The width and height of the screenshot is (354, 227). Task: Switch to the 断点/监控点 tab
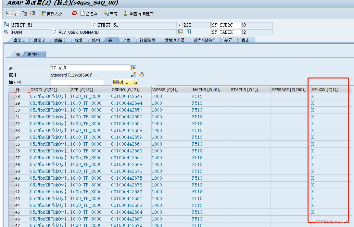point(205,40)
